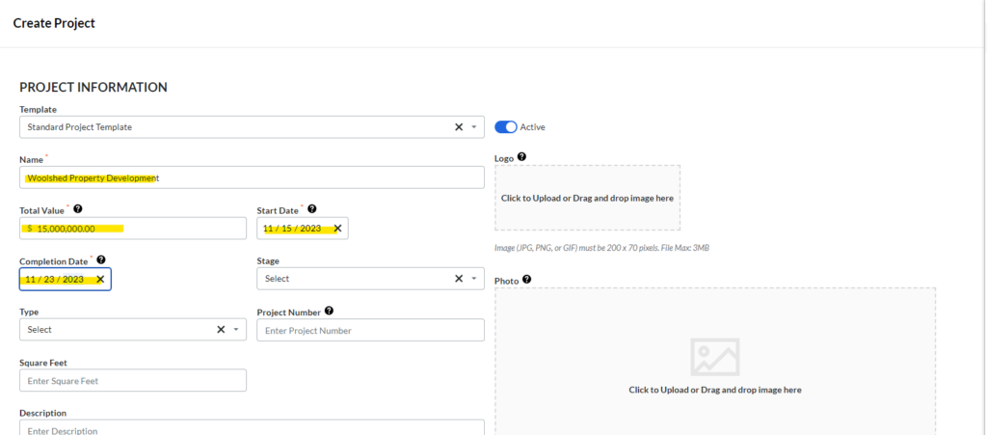Clear the Stage selection with X icon
The height and width of the screenshot is (435, 987).
point(459,279)
